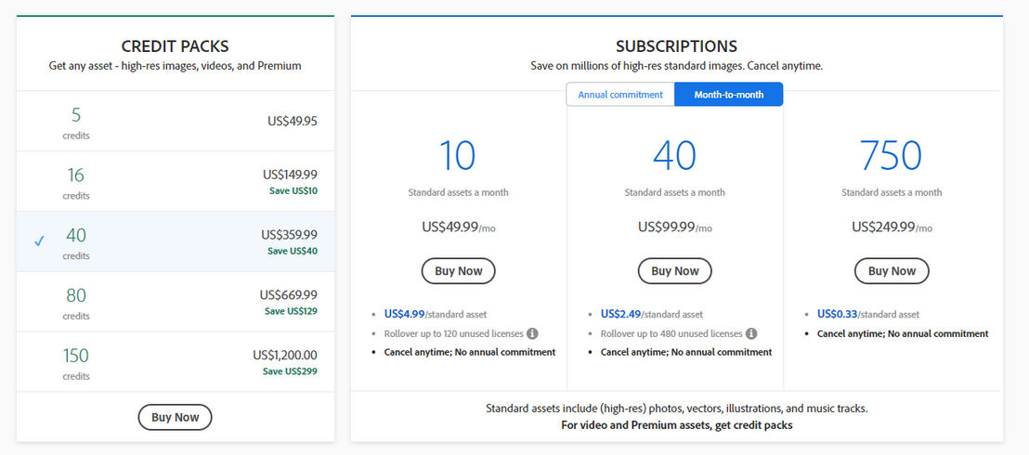This screenshot has height=455, width=1029.
Task: Click the large 10 assets number
Action: [458, 156]
